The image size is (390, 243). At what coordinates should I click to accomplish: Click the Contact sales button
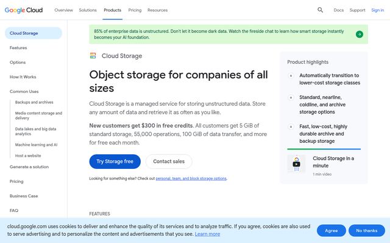pyautogui.click(x=169, y=162)
